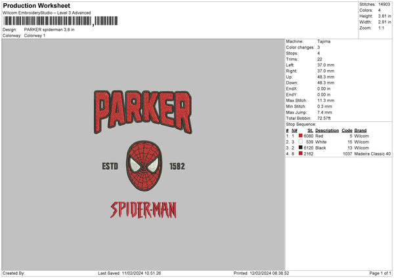Click the SPIDER-MAN red text in design
394x278 pixels.
[x=143, y=210]
